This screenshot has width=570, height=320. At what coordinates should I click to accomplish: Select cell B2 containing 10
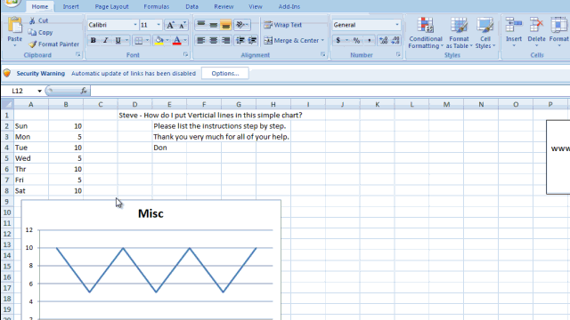coord(66,126)
